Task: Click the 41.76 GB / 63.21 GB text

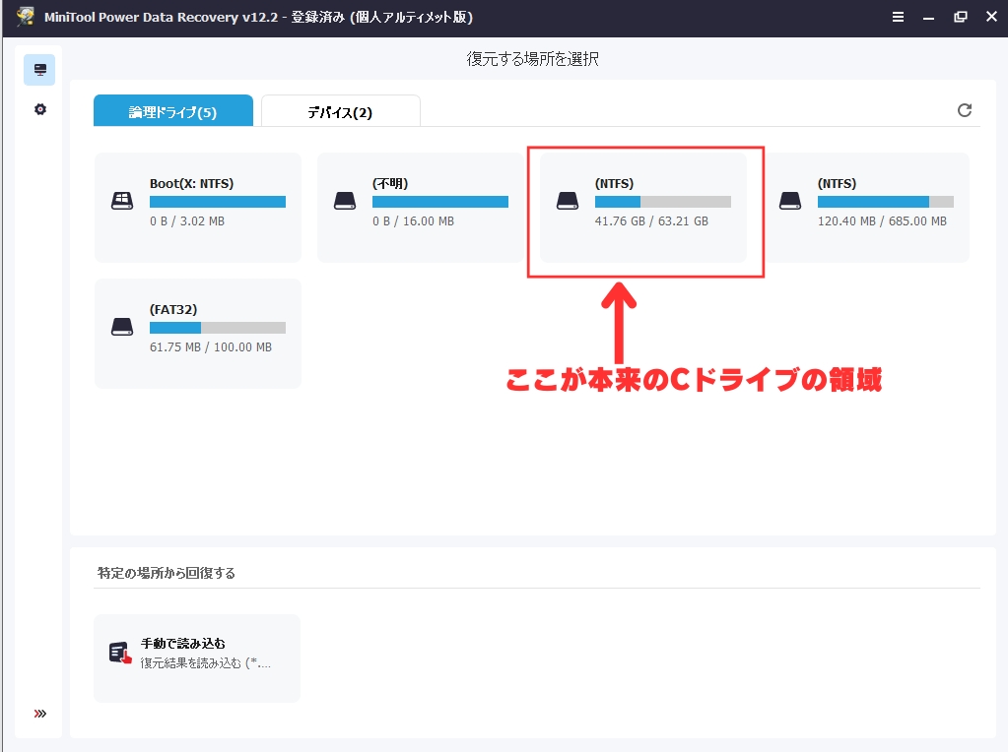Action: click(x=651, y=220)
